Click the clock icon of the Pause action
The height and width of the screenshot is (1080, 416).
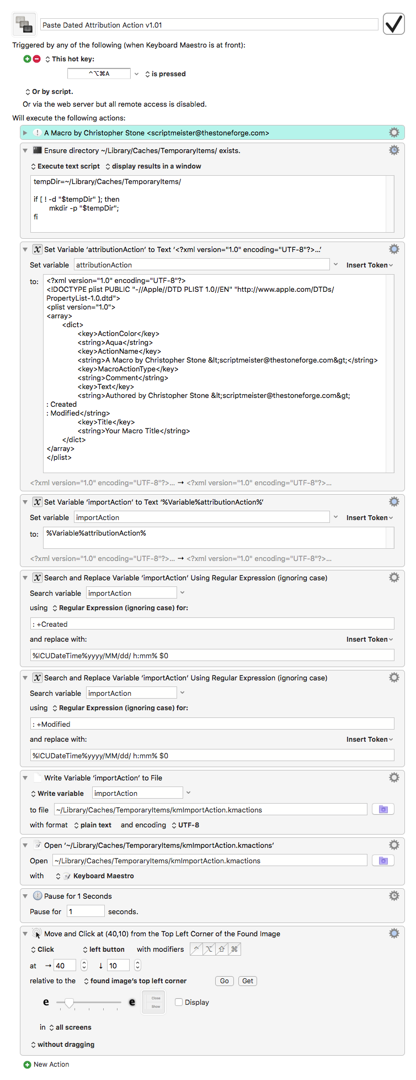(38, 896)
